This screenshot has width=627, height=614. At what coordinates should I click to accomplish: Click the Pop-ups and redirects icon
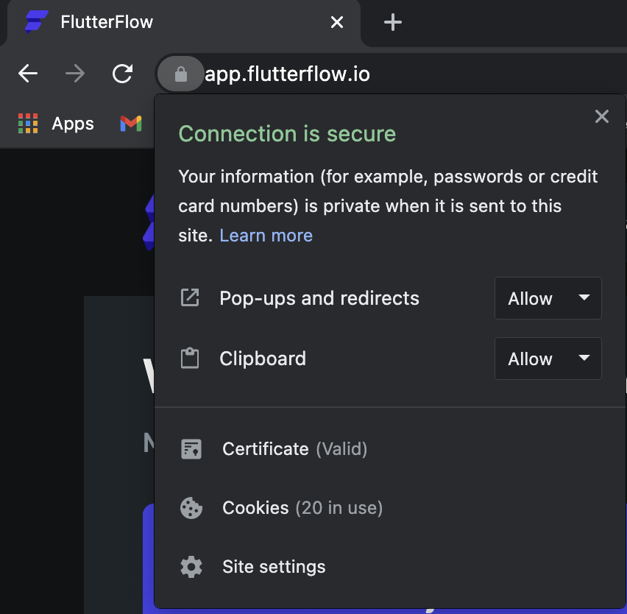pos(190,298)
